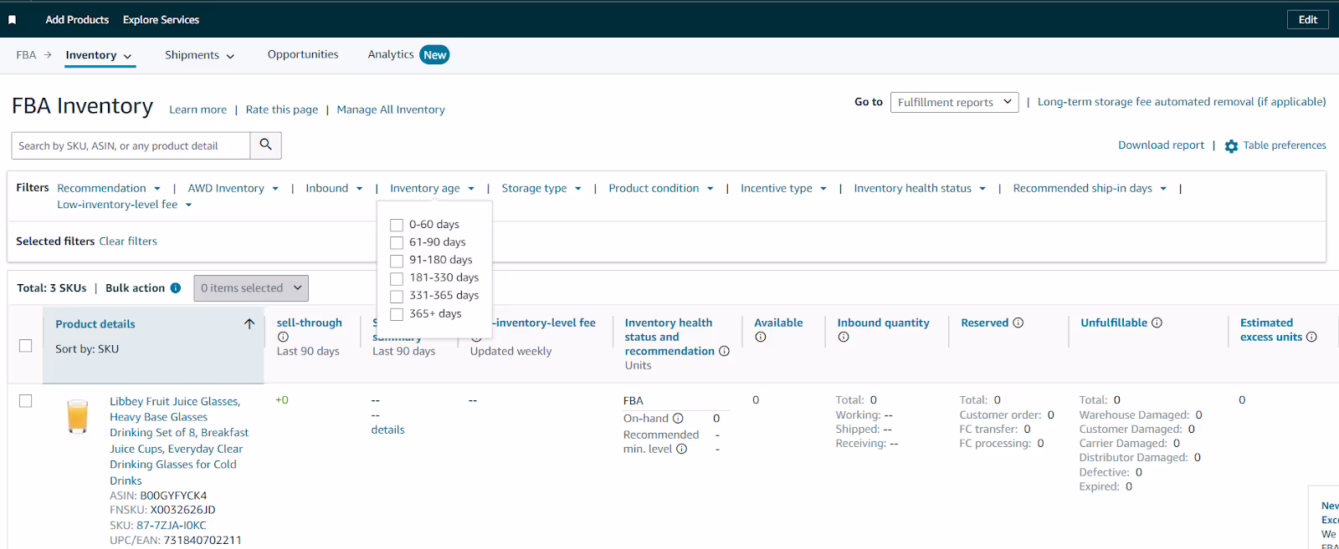Click Explore Services in top bar
Viewport: 1339px width, 549px height.
(x=161, y=20)
